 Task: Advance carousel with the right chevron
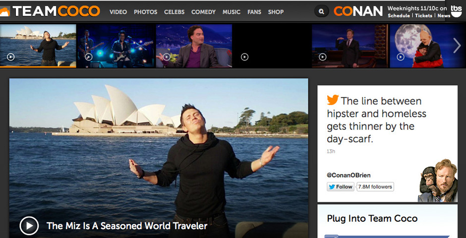pyautogui.click(x=457, y=46)
